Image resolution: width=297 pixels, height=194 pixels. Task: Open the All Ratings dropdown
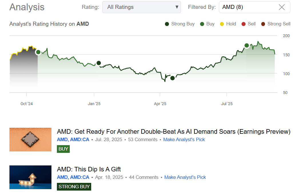click(141, 7)
